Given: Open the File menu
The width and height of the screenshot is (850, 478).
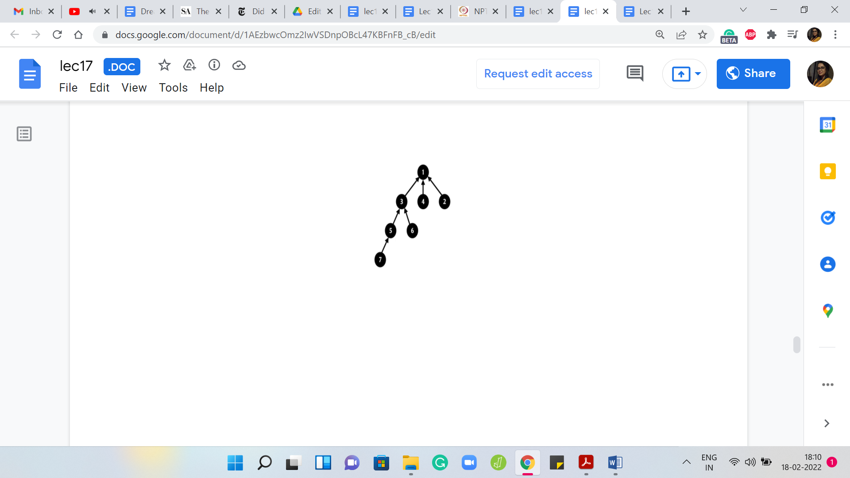Looking at the screenshot, I should 68,88.
